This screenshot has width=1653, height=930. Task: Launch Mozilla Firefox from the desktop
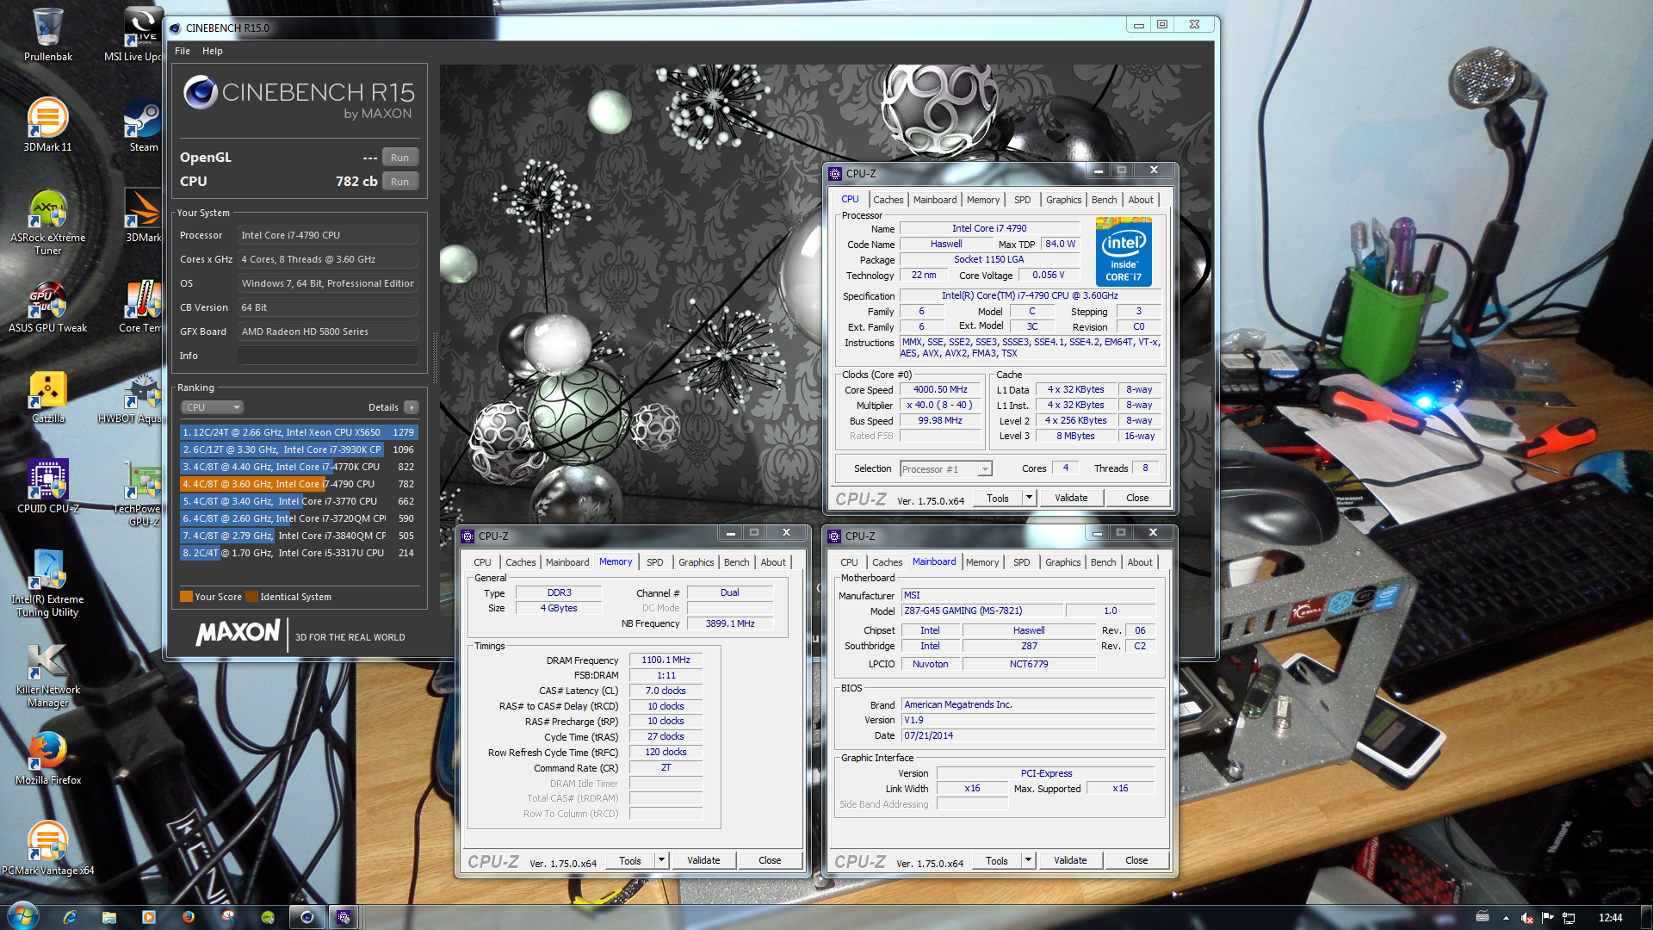coord(48,758)
